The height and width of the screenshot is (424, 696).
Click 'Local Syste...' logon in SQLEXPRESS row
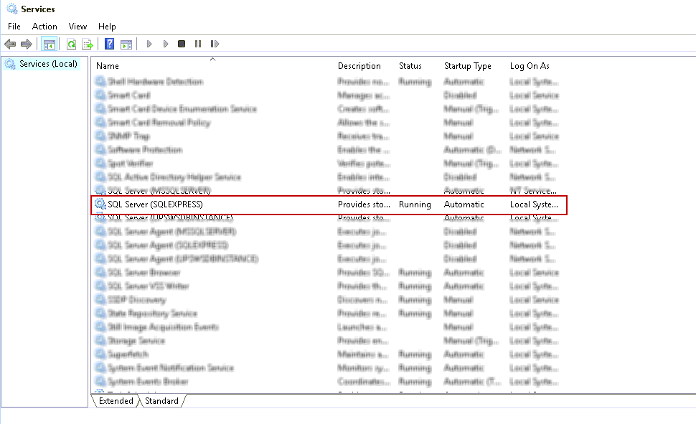(x=534, y=204)
